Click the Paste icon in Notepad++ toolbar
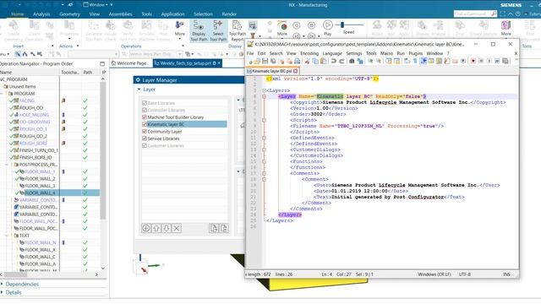Viewport: 541px width, 304px height. [x=323, y=62]
